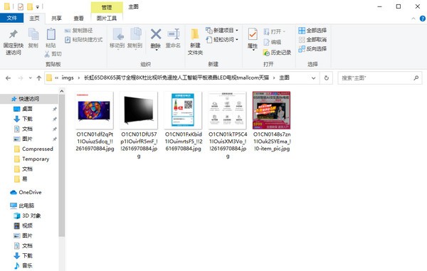Click the 管理 contextual tab
The height and width of the screenshot is (271, 427).
pyautogui.click(x=107, y=7)
